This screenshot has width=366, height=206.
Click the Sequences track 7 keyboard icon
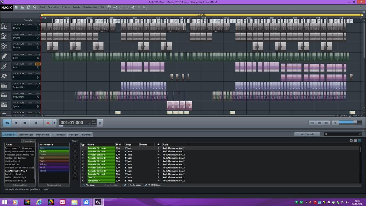point(4,86)
